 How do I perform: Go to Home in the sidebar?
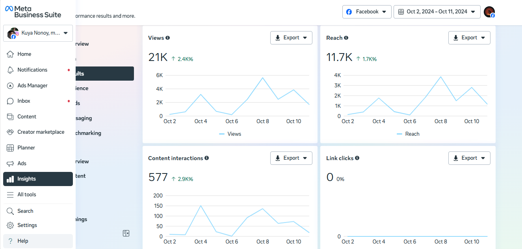(38, 54)
